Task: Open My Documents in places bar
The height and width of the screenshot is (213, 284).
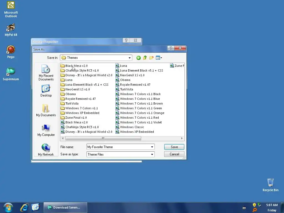Action: coord(46,110)
